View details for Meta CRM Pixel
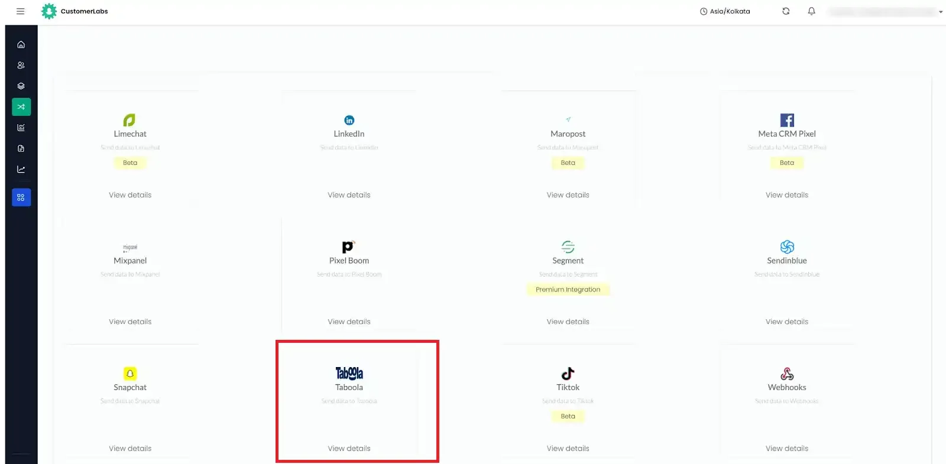 (787, 195)
